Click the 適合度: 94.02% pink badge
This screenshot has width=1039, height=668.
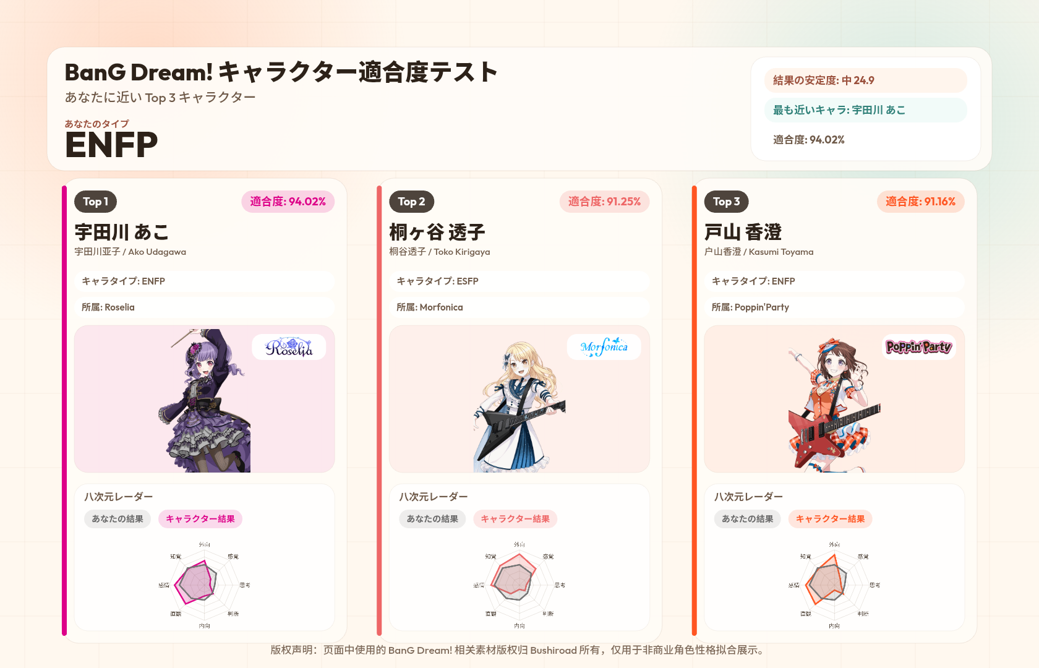click(288, 202)
